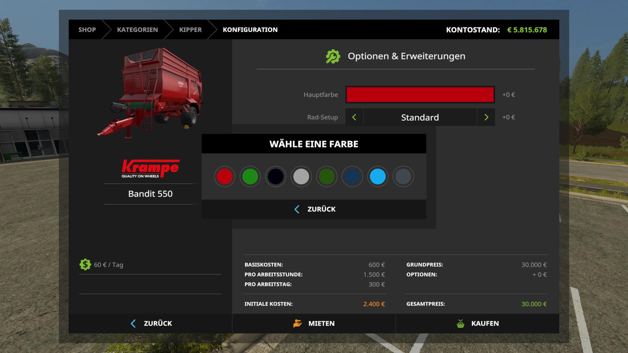Screen dimensions: 628x353
Task: Switch Rad-Setup to the previous option
Action: pos(354,117)
